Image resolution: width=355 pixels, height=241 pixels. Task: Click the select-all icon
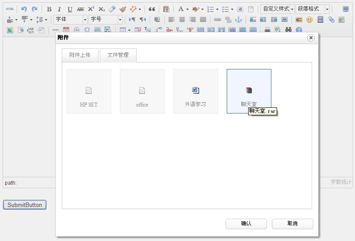[x=240, y=9]
